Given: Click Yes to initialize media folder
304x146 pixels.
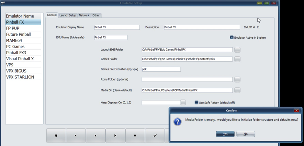Looking at the screenshot, I should 225,134.
